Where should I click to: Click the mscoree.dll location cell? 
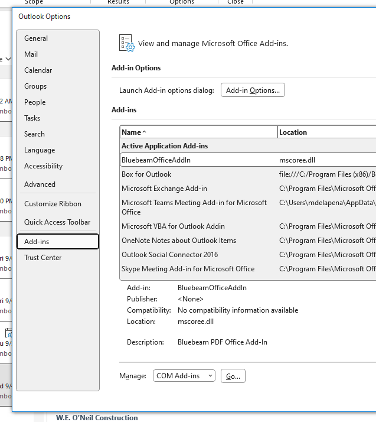pos(297,160)
